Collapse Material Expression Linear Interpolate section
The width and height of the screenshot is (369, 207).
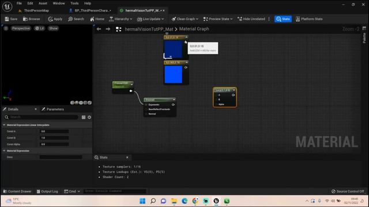[x=4, y=125]
